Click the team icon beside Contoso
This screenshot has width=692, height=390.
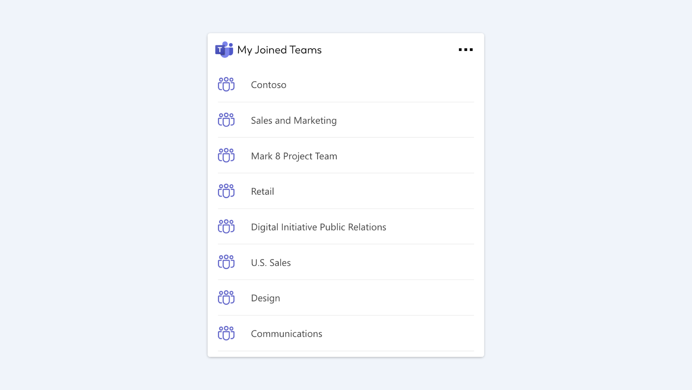coord(226,84)
